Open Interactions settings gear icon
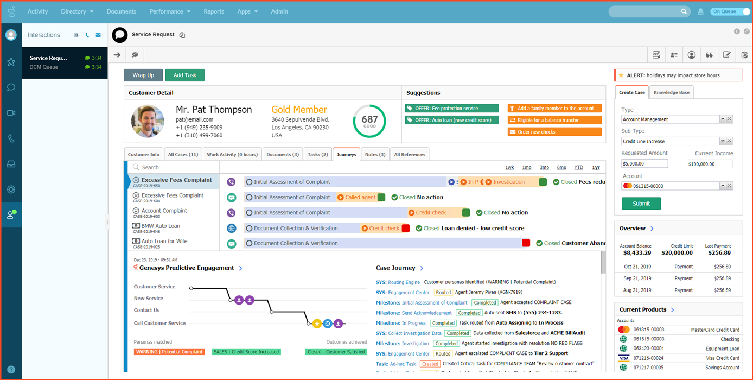The height and width of the screenshot is (380, 753). tap(76, 35)
